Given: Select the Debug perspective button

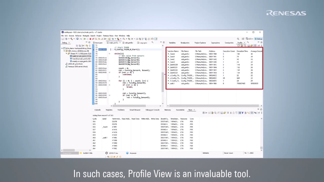Looking at the screenshot, I should [258, 39].
